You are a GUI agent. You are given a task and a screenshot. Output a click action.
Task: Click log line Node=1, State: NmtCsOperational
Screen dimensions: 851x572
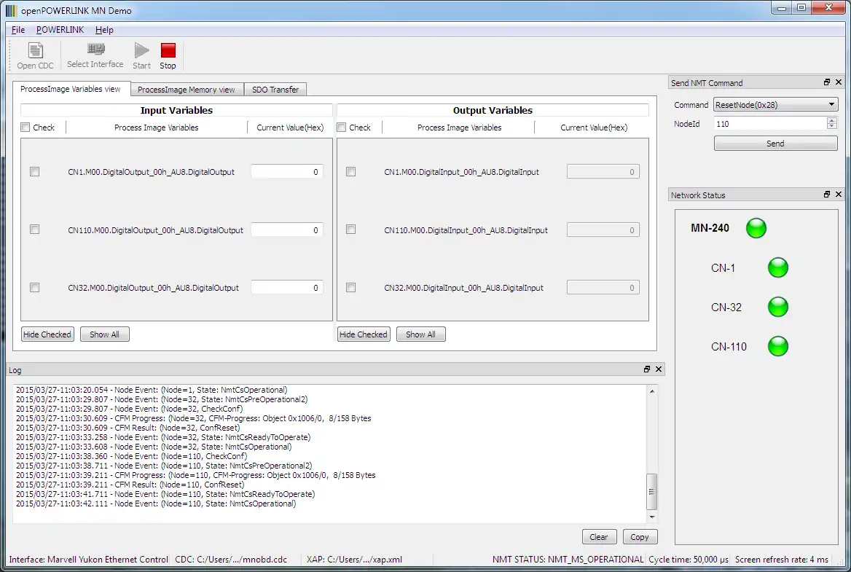coord(152,390)
